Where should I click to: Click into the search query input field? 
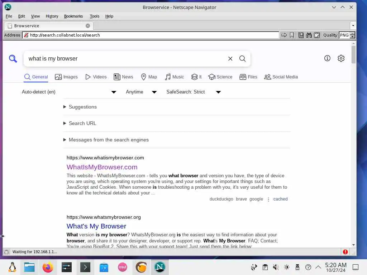pos(127,59)
